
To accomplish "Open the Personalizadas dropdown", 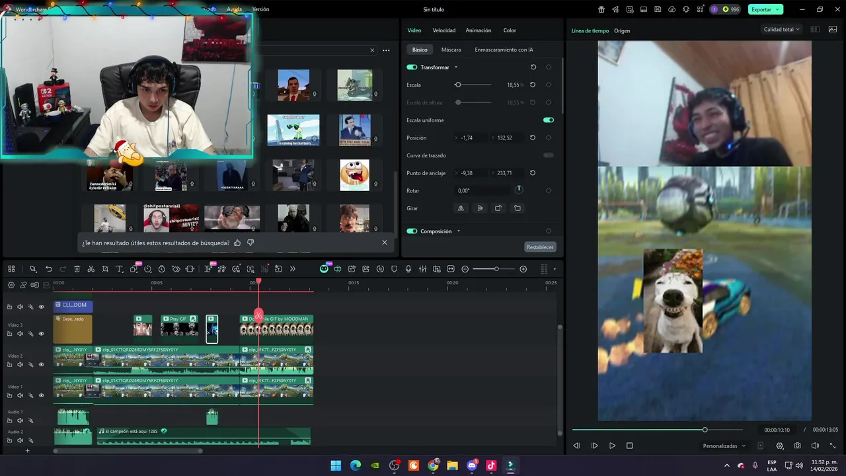I will pos(724,446).
